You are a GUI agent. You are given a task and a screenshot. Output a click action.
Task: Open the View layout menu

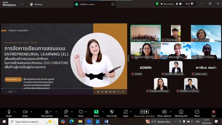(189, 4)
